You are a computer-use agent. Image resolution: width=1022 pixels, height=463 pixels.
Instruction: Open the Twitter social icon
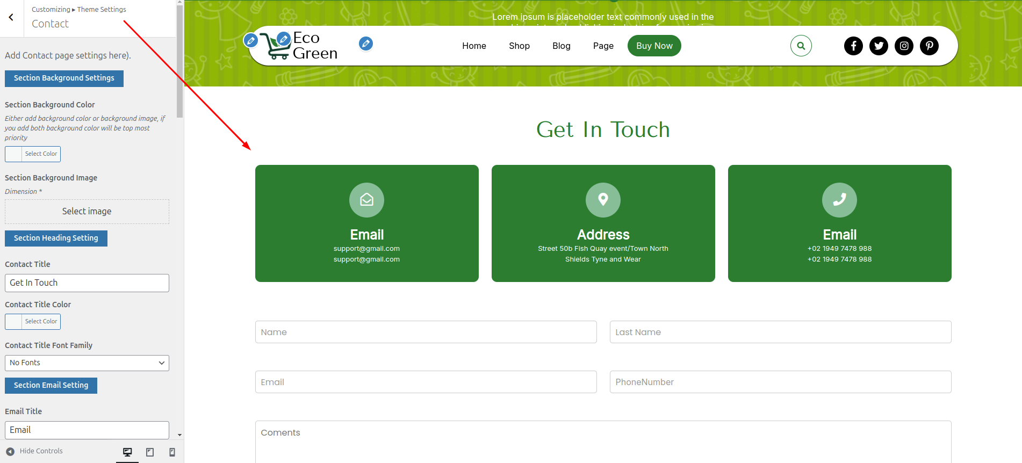879,46
